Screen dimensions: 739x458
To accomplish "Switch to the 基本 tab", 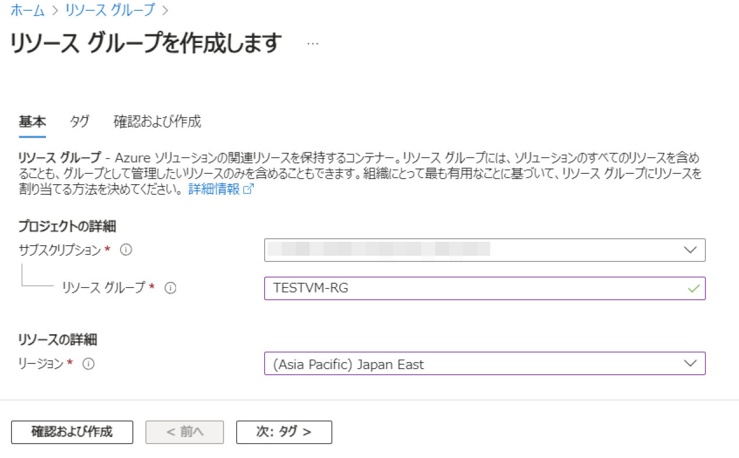I will click(32, 121).
